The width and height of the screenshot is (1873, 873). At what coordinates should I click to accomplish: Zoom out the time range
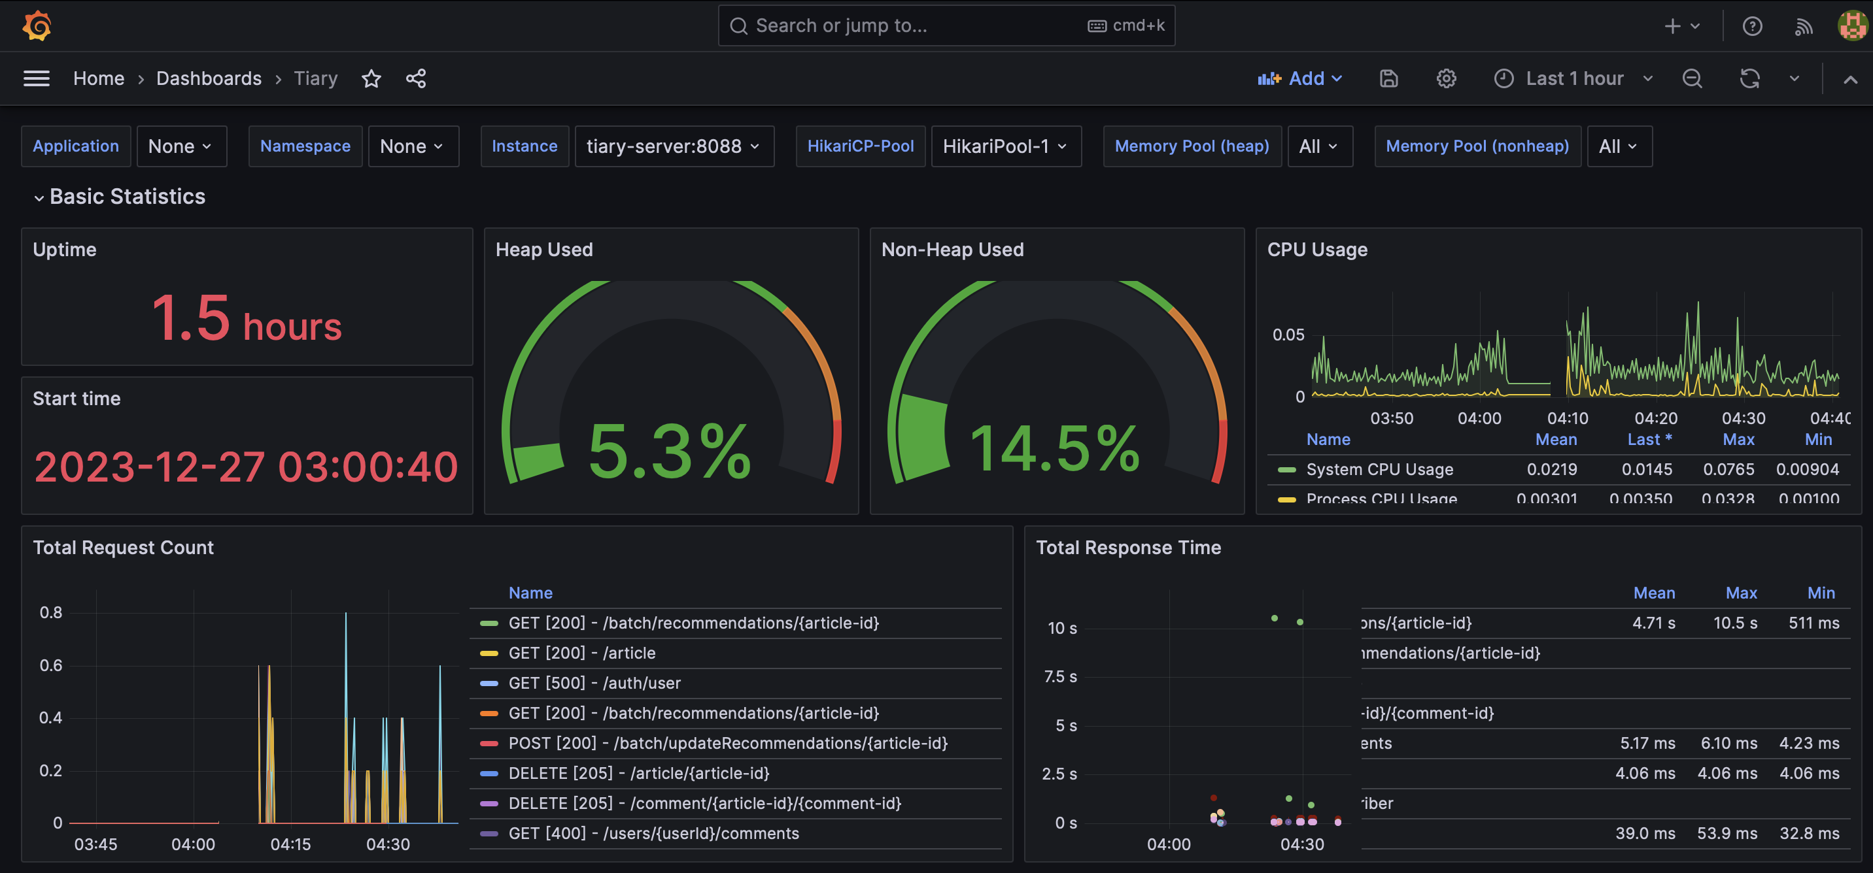click(1692, 78)
